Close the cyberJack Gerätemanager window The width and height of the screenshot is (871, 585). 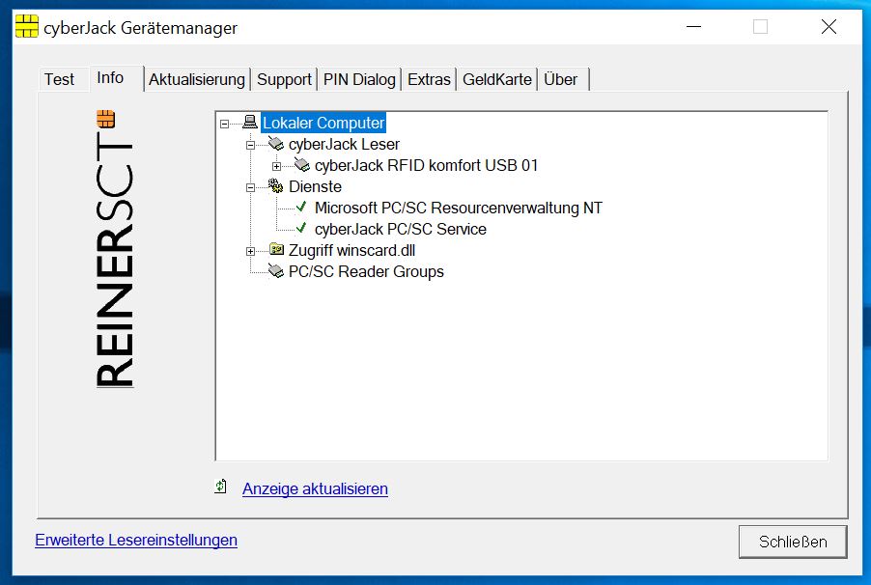pos(829,26)
